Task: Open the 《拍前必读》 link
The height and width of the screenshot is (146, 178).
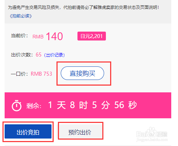Action: coord(21,16)
